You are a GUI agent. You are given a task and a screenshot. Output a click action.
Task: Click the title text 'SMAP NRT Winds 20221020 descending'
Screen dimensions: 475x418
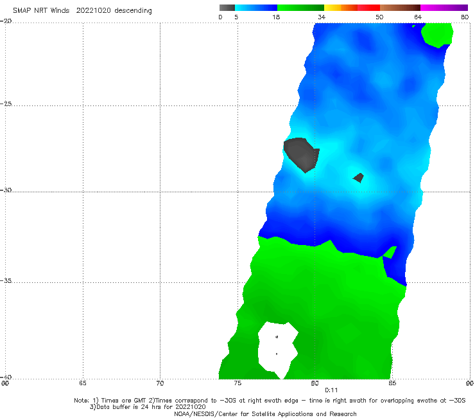coord(82,11)
